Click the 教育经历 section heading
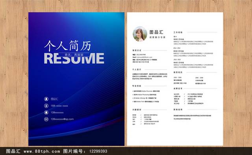 tap(178, 72)
